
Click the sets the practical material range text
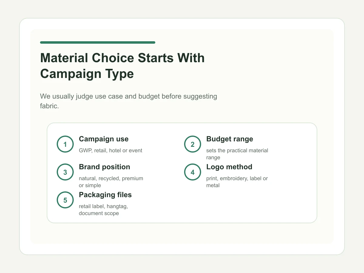click(237, 154)
